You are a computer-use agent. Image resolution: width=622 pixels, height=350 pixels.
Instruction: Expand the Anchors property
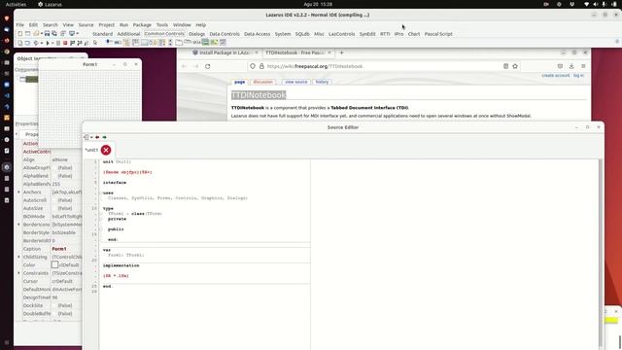[18, 192]
